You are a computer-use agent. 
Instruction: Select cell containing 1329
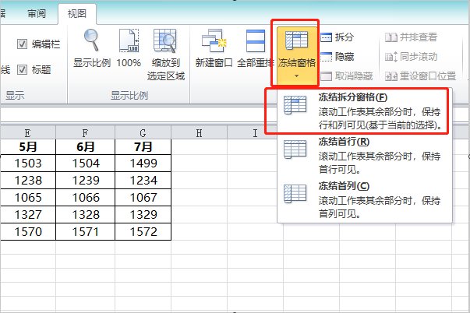(143, 214)
